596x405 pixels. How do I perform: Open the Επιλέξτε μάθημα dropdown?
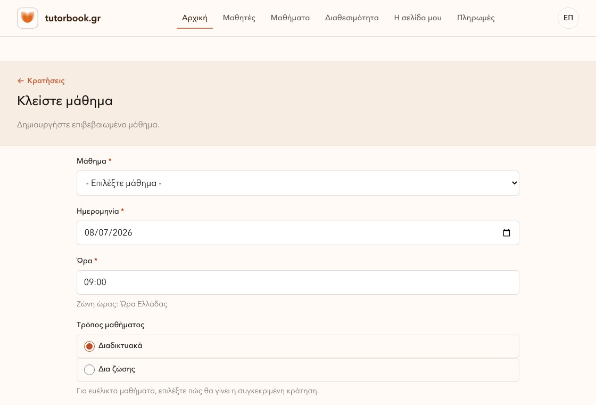coord(297,183)
